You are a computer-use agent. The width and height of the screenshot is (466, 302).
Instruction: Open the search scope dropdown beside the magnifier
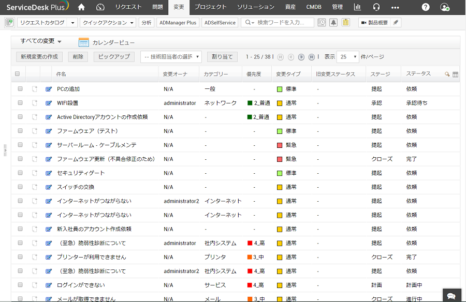250,23
